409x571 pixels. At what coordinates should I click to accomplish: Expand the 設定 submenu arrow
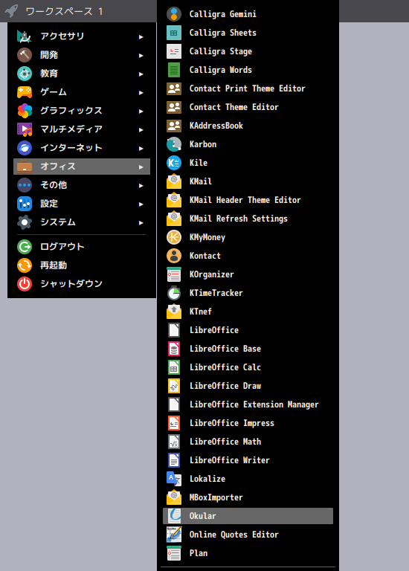(141, 204)
